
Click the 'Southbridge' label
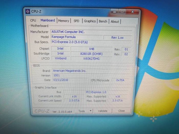pyautogui.click(x=41, y=54)
